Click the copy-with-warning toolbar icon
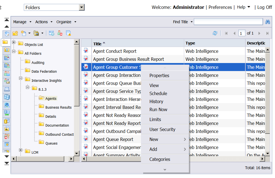Screen dimensions: 275x178 68,33
